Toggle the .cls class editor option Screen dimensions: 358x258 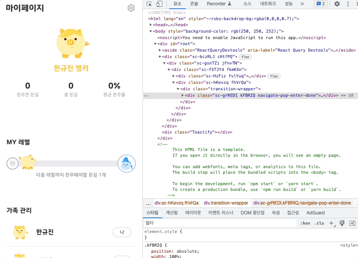[x=319, y=223]
